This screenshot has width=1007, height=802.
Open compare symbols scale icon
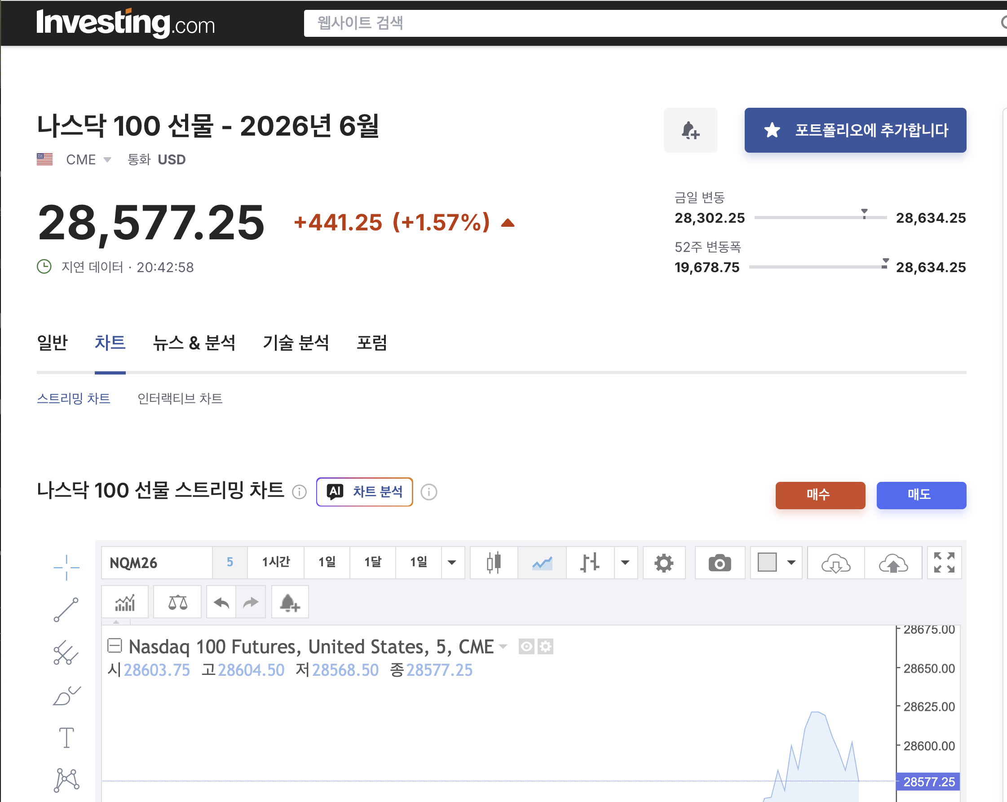point(177,602)
